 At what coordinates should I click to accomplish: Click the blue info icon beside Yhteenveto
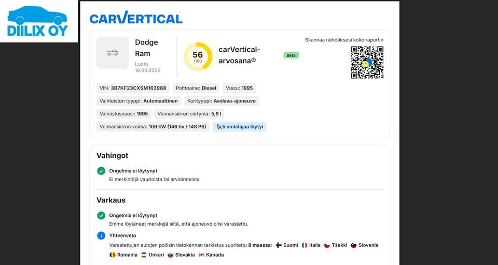(x=101, y=235)
